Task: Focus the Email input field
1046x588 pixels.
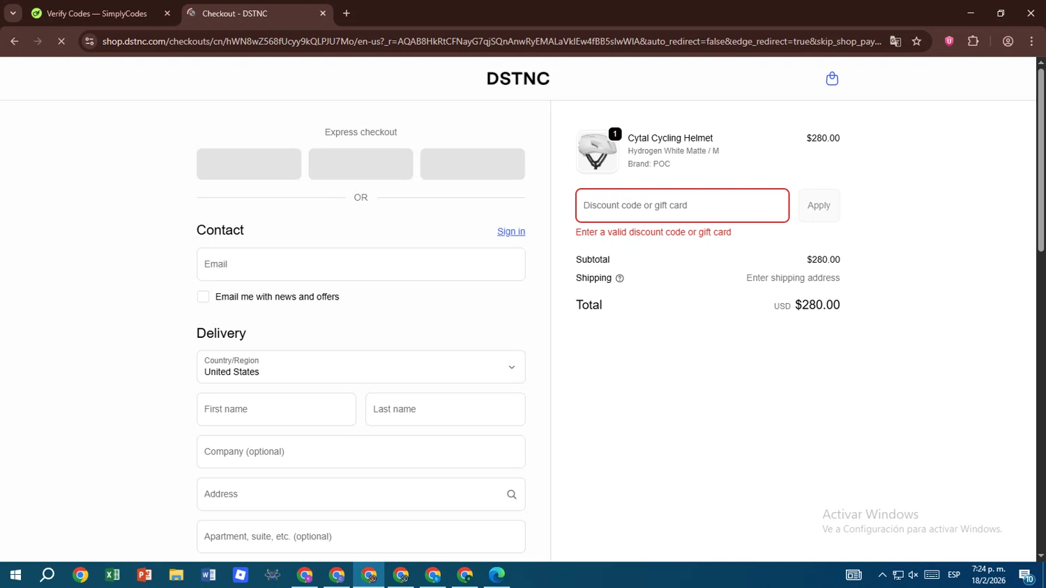Action: 361,264
